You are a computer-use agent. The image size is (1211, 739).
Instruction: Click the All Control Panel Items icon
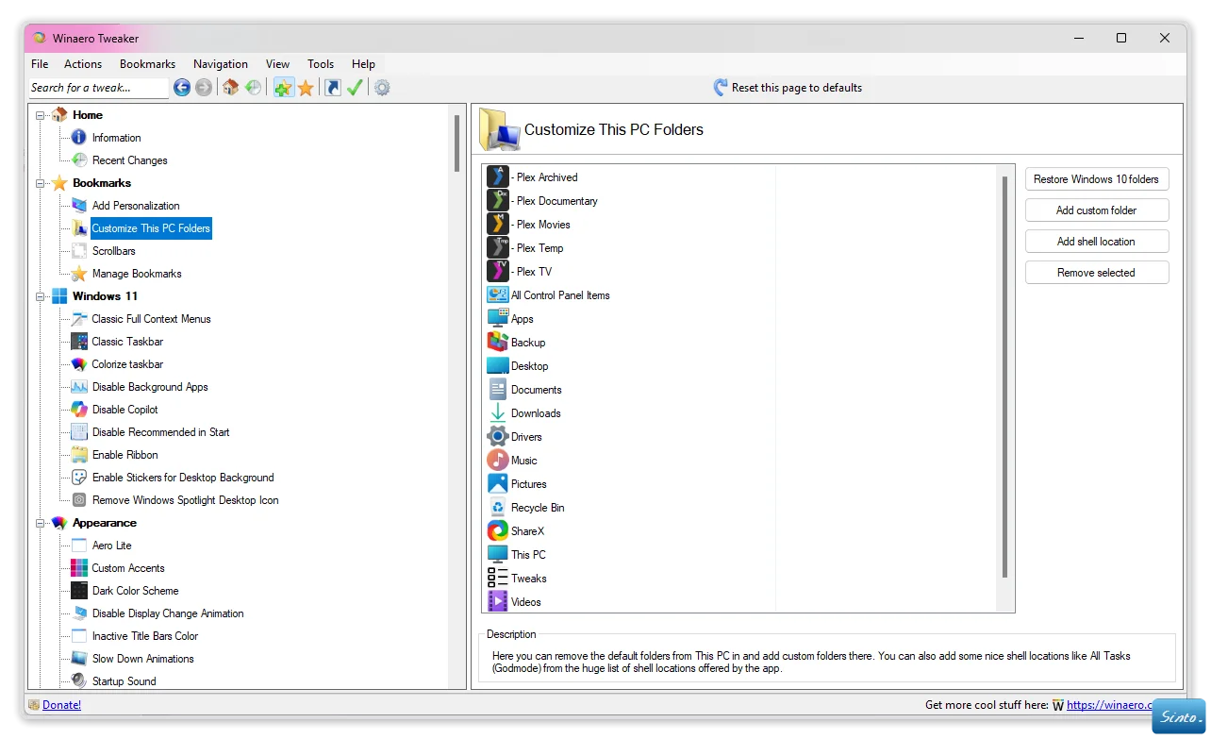pyautogui.click(x=498, y=294)
